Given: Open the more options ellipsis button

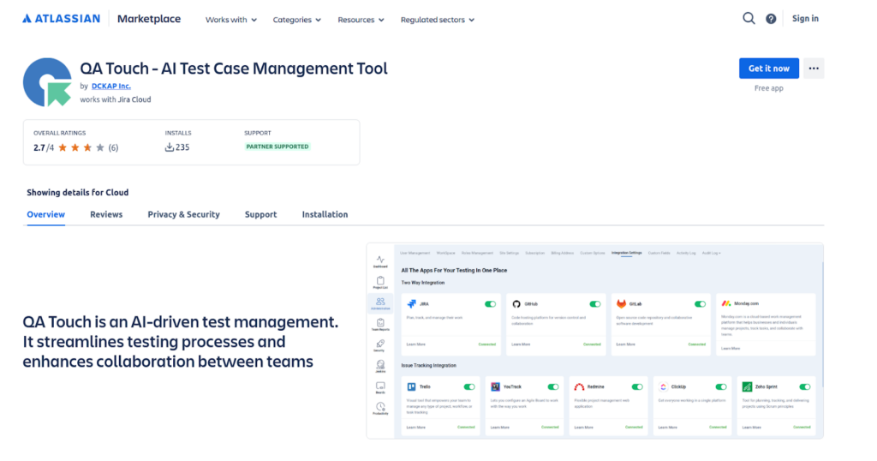Looking at the screenshot, I should pos(814,69).
